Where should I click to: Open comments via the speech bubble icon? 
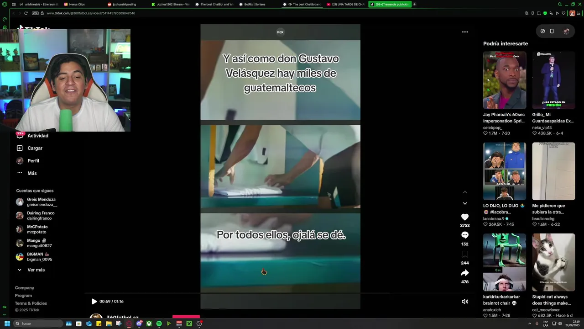tap(464, 235)
